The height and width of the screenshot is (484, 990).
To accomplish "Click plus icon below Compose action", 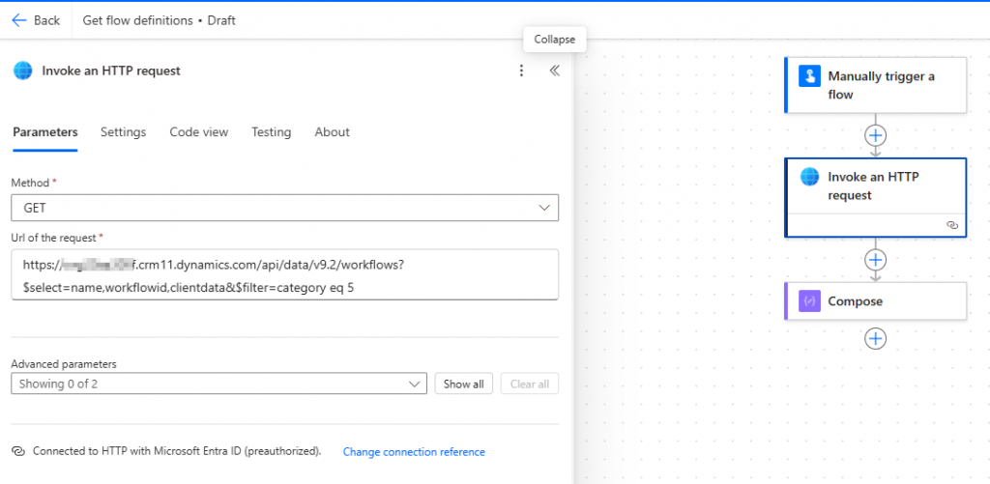I will click(x=875, y=338).
